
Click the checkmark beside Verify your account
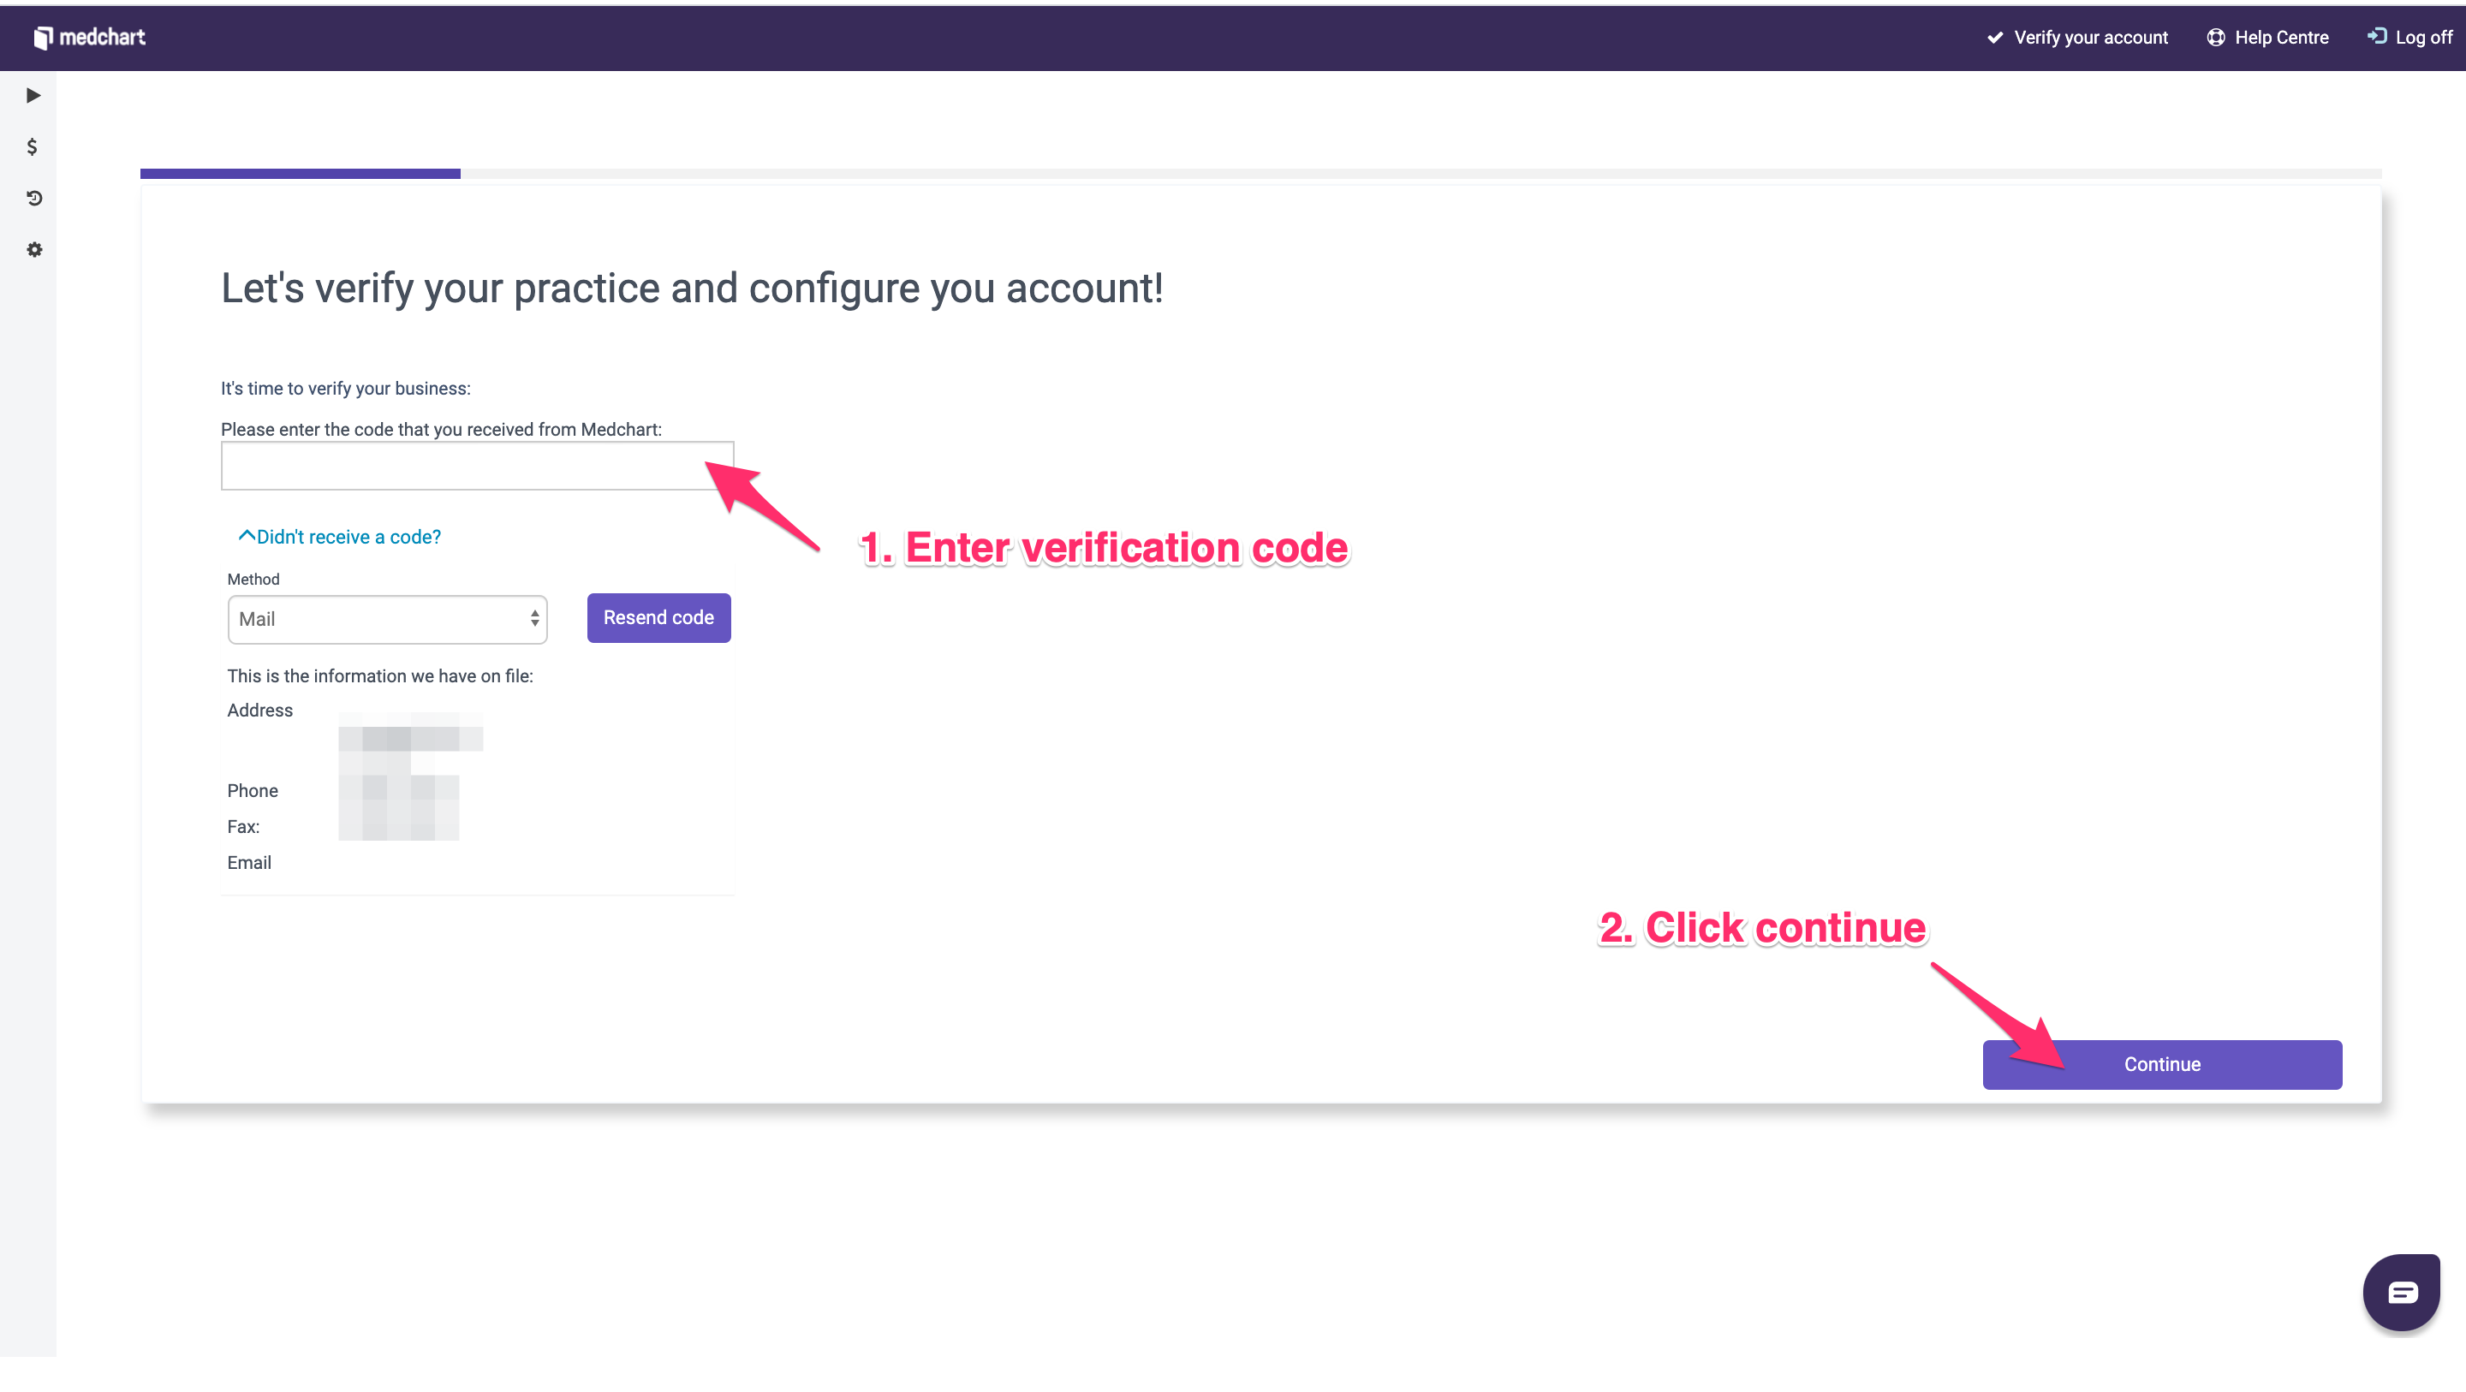(x=1995, y=38)
